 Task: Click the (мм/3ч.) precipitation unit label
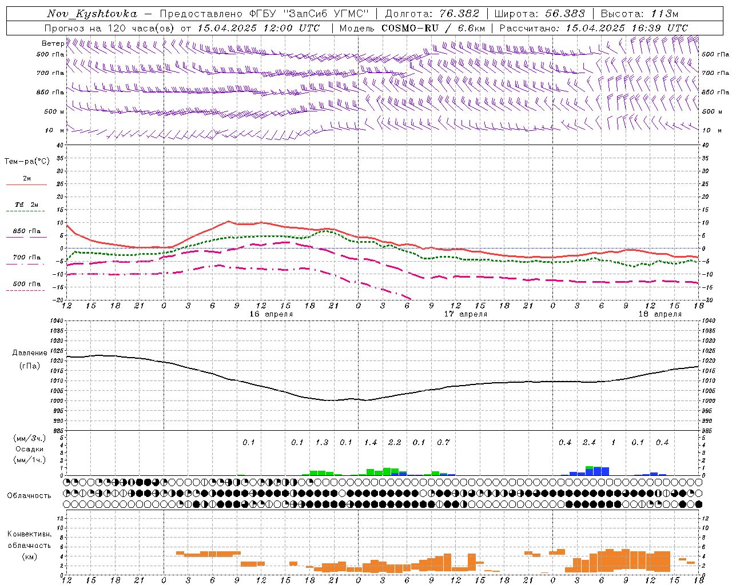click(30, 439)
